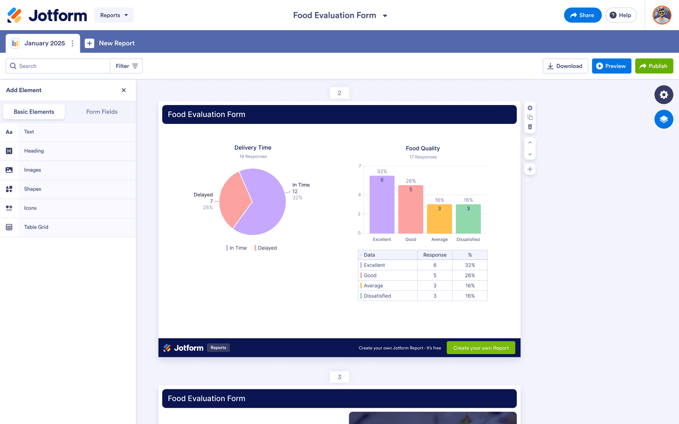Select page 3 Food Evaluation Form header
679x424 pixels.
tap(339, 398)
